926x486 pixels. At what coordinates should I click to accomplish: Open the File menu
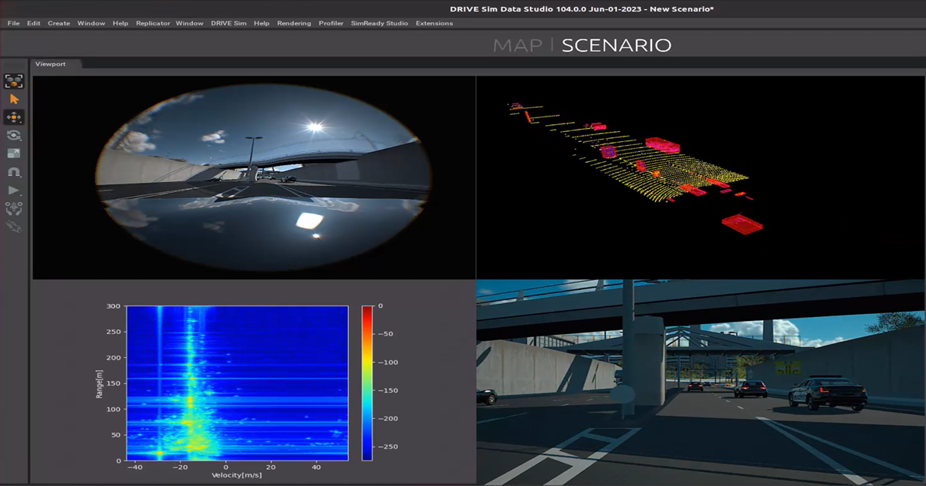coord(12,23)
